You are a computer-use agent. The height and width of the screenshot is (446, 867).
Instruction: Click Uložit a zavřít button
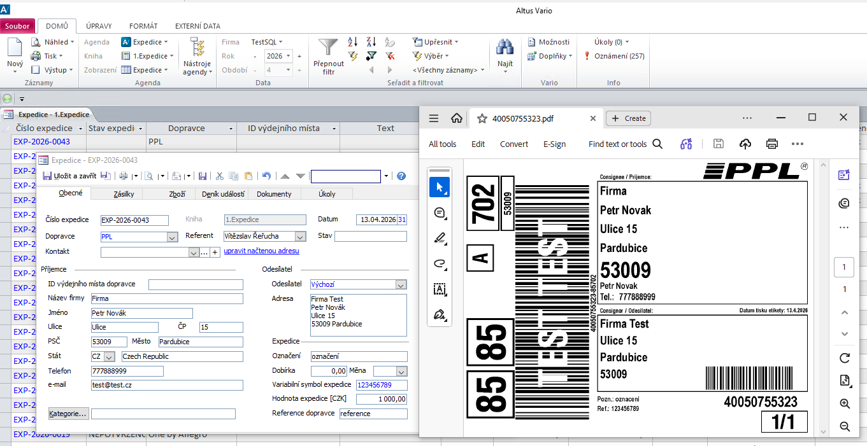pos(70,176)
